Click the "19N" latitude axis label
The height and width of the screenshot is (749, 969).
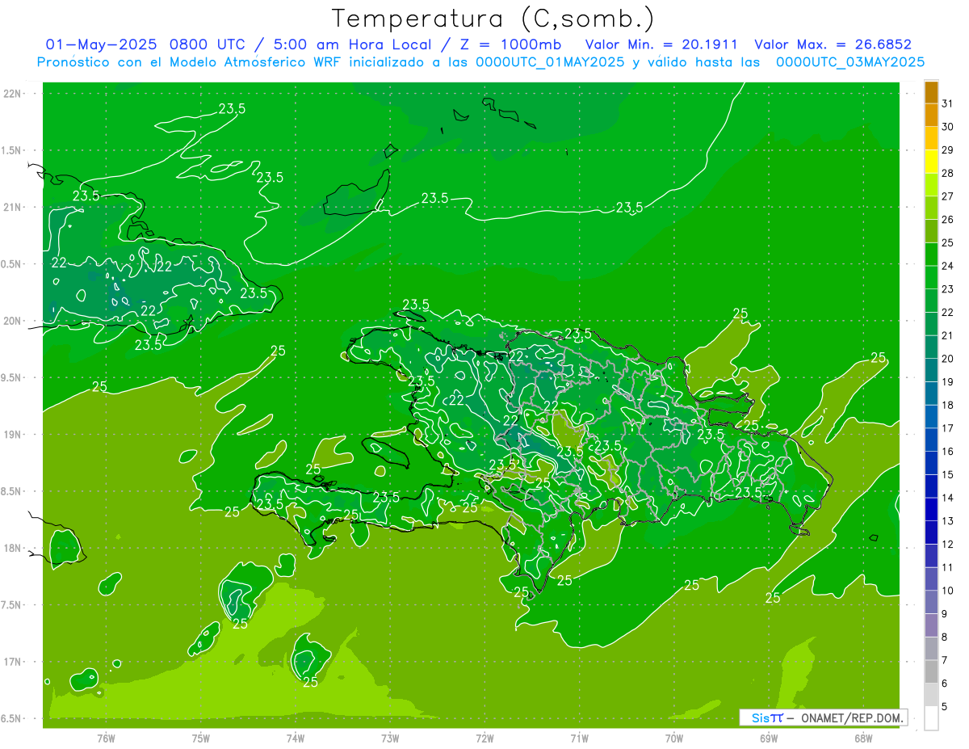pos(12,435)
